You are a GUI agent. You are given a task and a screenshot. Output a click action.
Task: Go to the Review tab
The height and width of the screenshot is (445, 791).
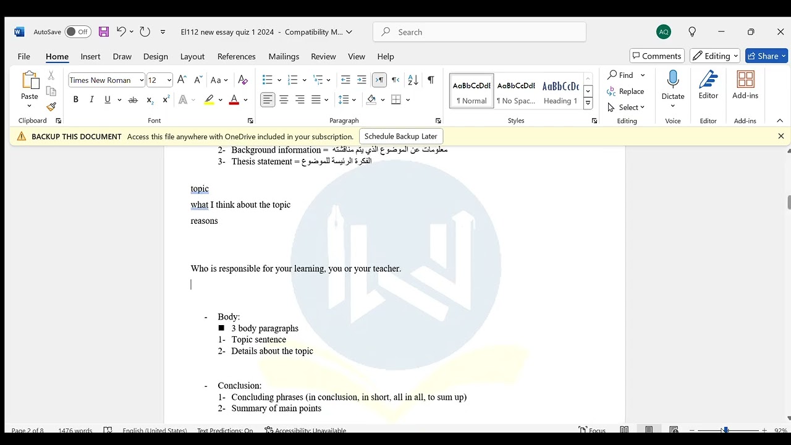tap(323, 56)
